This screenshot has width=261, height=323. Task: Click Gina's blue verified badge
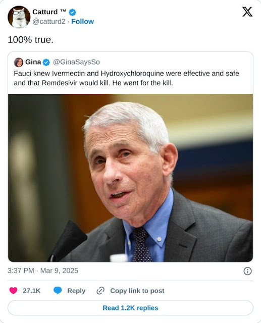click(46, 62)
